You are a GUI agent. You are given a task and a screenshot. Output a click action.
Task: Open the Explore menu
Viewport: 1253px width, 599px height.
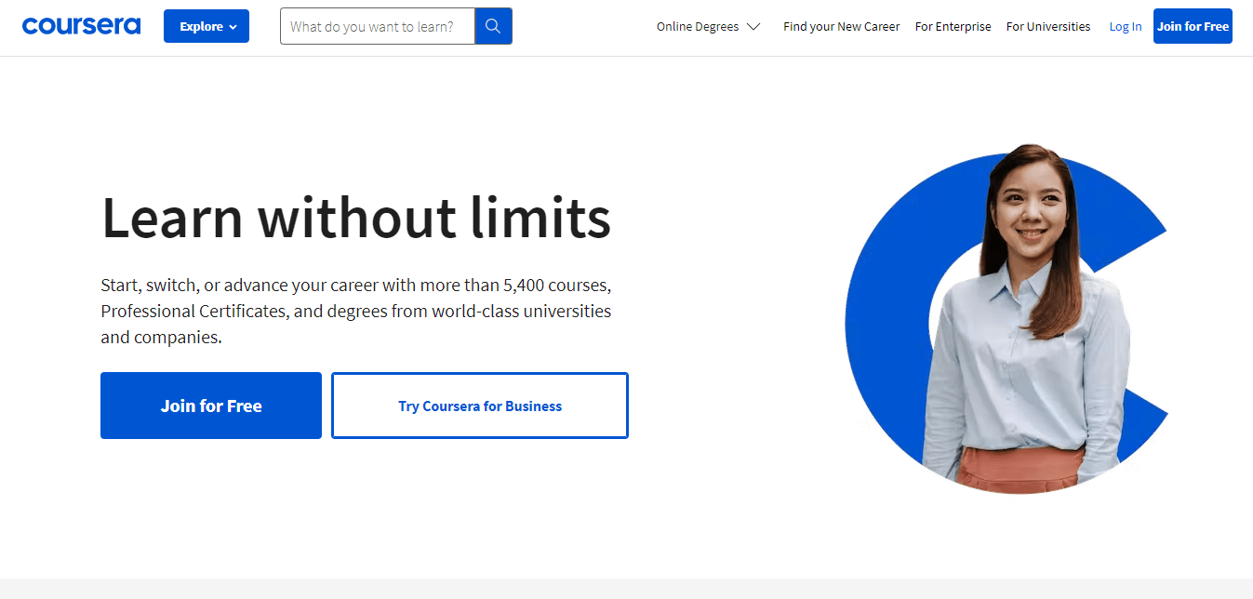coord(200,26)
